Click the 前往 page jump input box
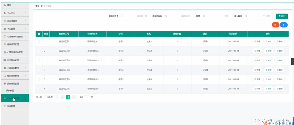The image size is (294, 125). 87,97
